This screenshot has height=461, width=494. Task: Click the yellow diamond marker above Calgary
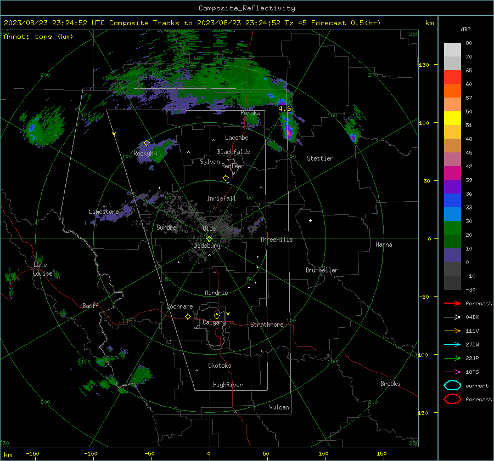click(x=217, y=316)
